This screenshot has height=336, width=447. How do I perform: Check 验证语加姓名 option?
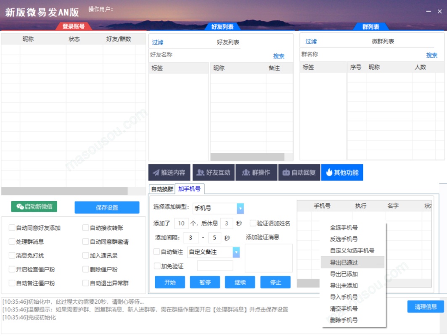point(253,223)
